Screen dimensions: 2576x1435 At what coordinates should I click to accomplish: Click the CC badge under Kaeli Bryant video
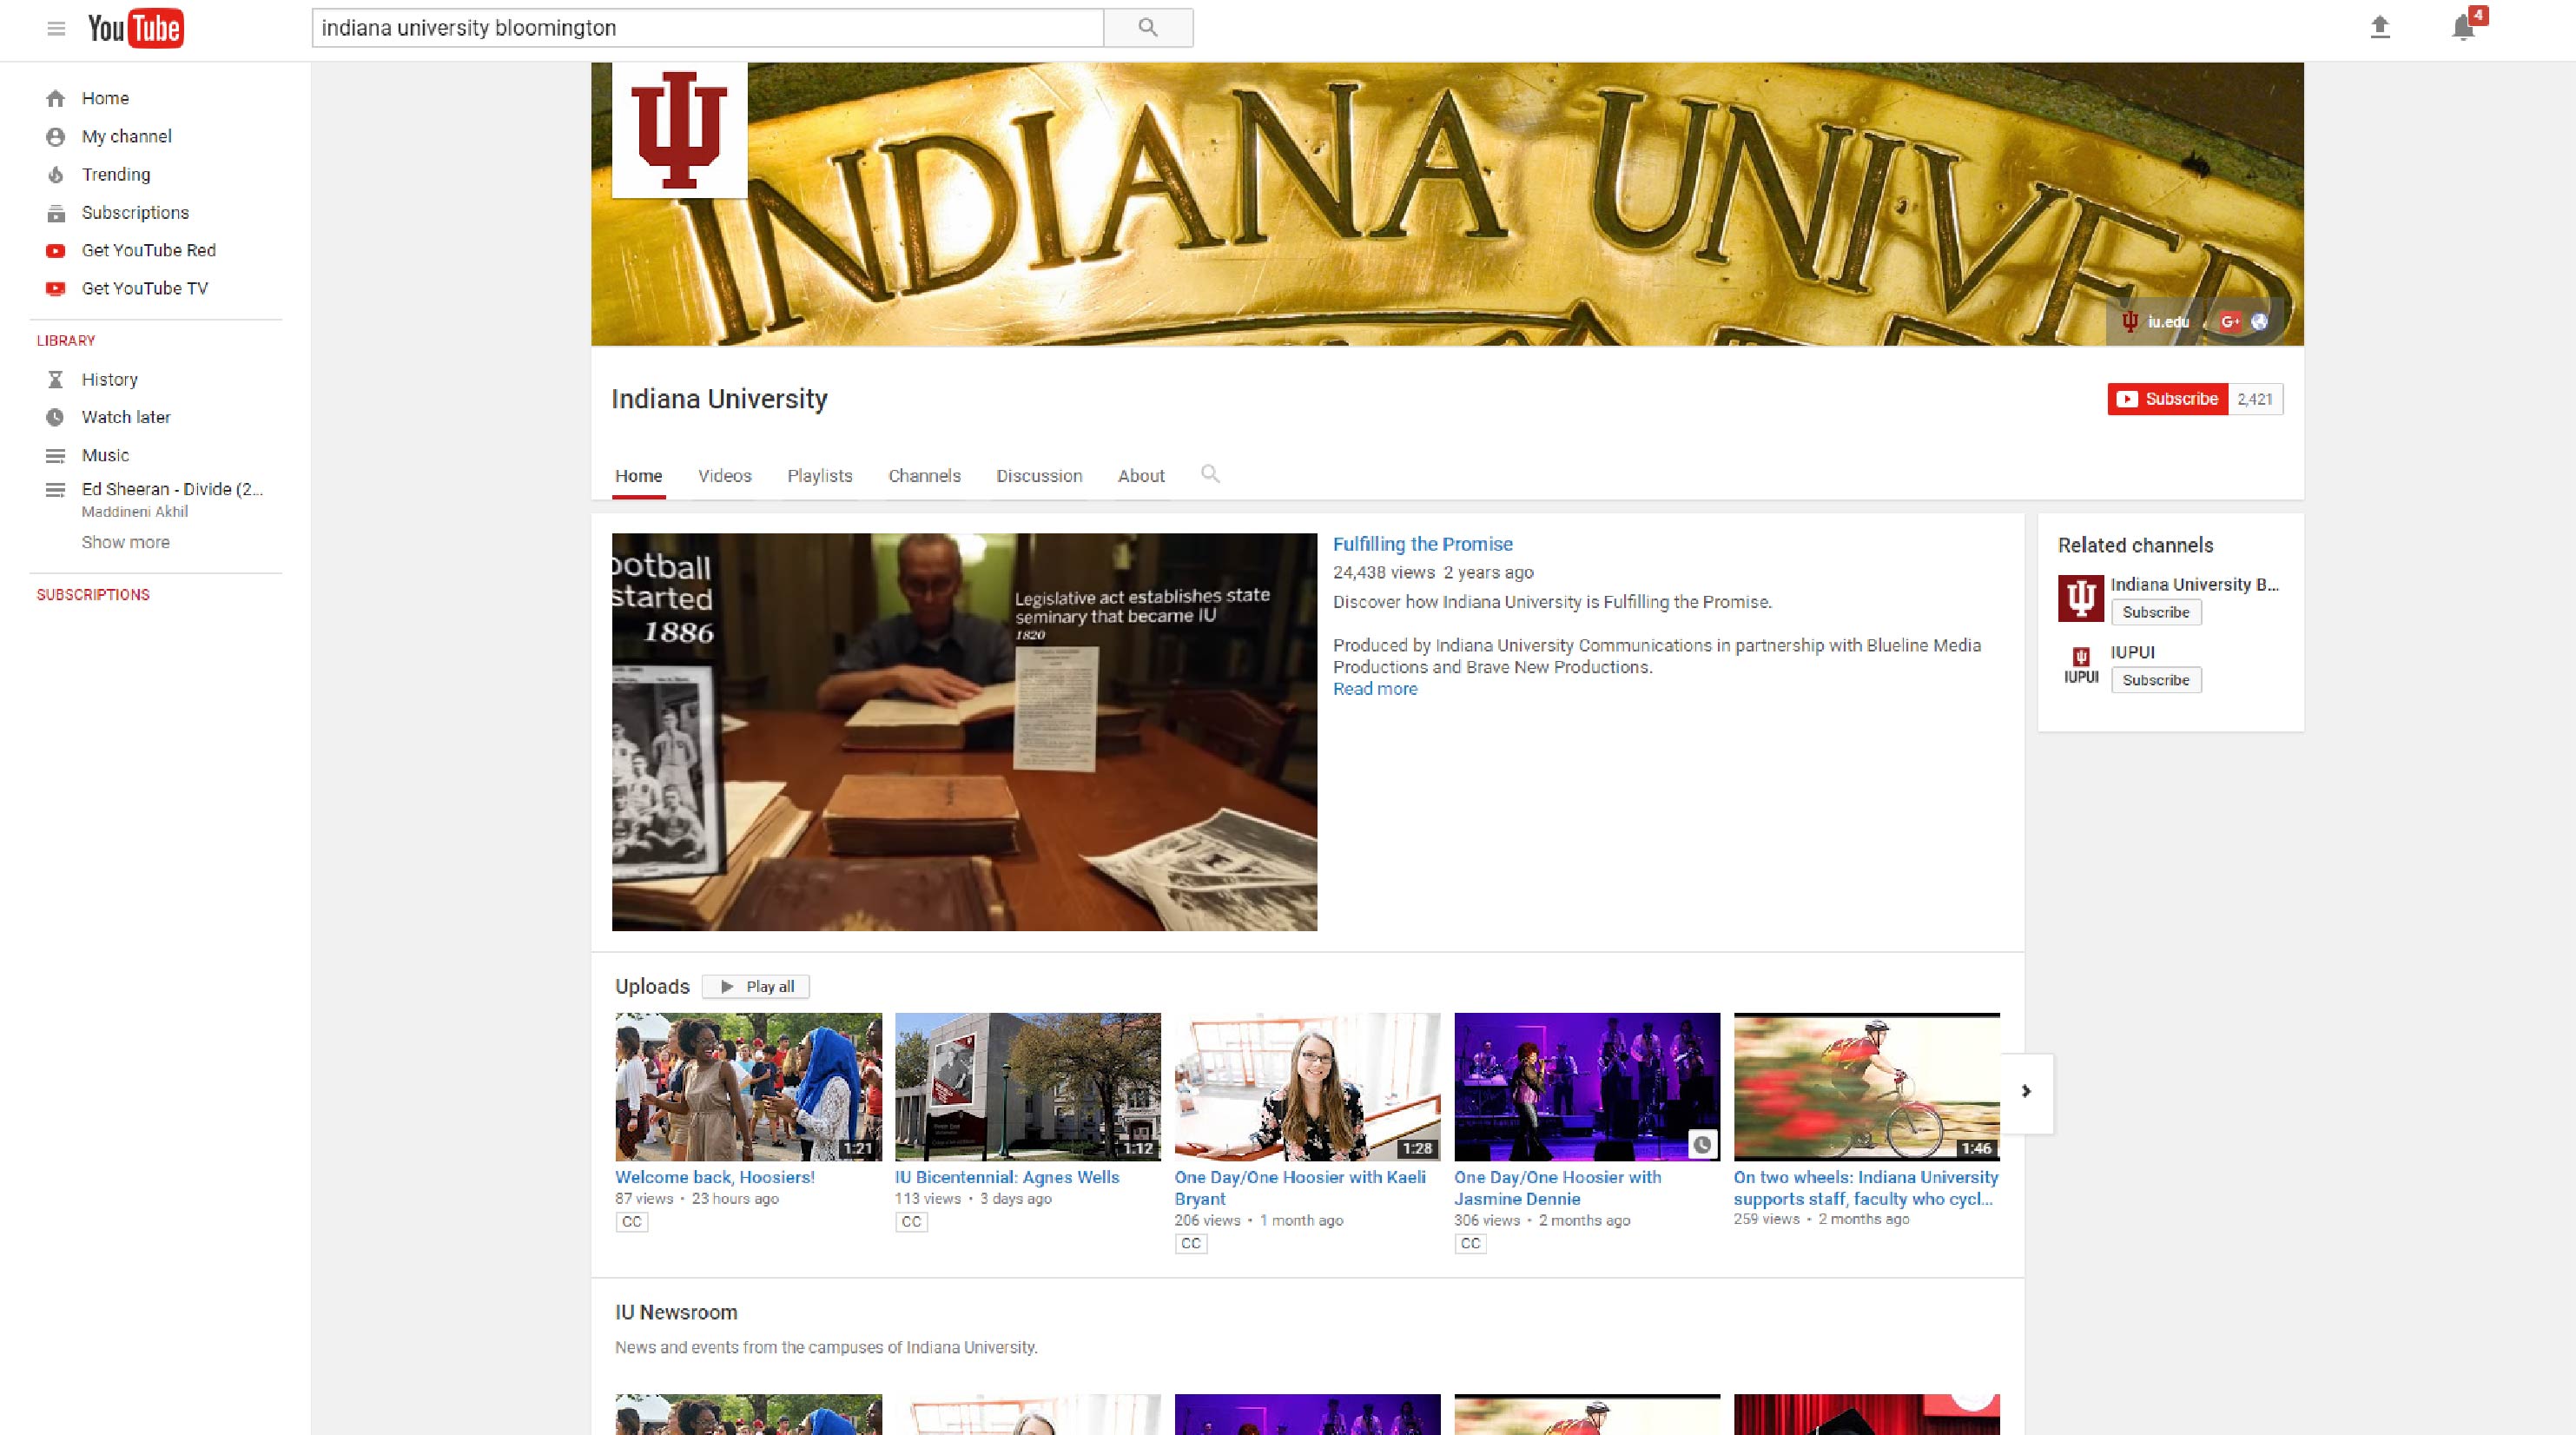[1191, 1243]
